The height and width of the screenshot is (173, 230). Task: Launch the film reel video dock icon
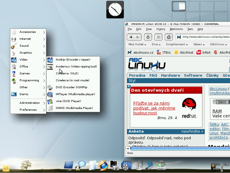click(x=126, y=166)
